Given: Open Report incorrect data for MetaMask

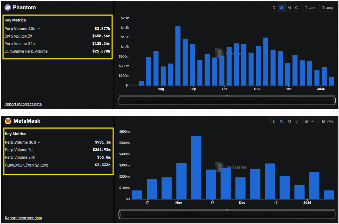Looking at the screenshot, I should click(x=23, y=218).
